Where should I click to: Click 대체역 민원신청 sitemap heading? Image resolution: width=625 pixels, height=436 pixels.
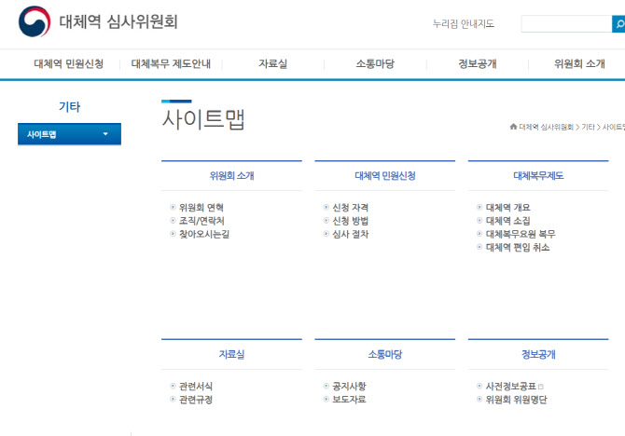(x=385, y=175)
